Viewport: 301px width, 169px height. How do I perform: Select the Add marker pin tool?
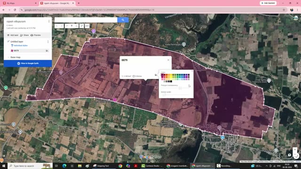coord(72,26)
